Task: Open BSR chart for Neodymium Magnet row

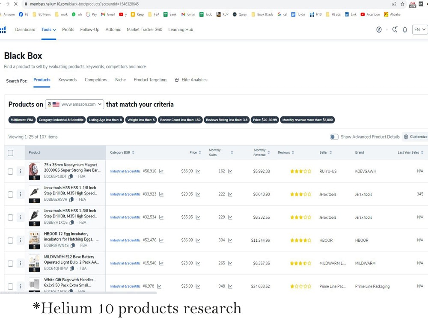Action: (161, 171)
